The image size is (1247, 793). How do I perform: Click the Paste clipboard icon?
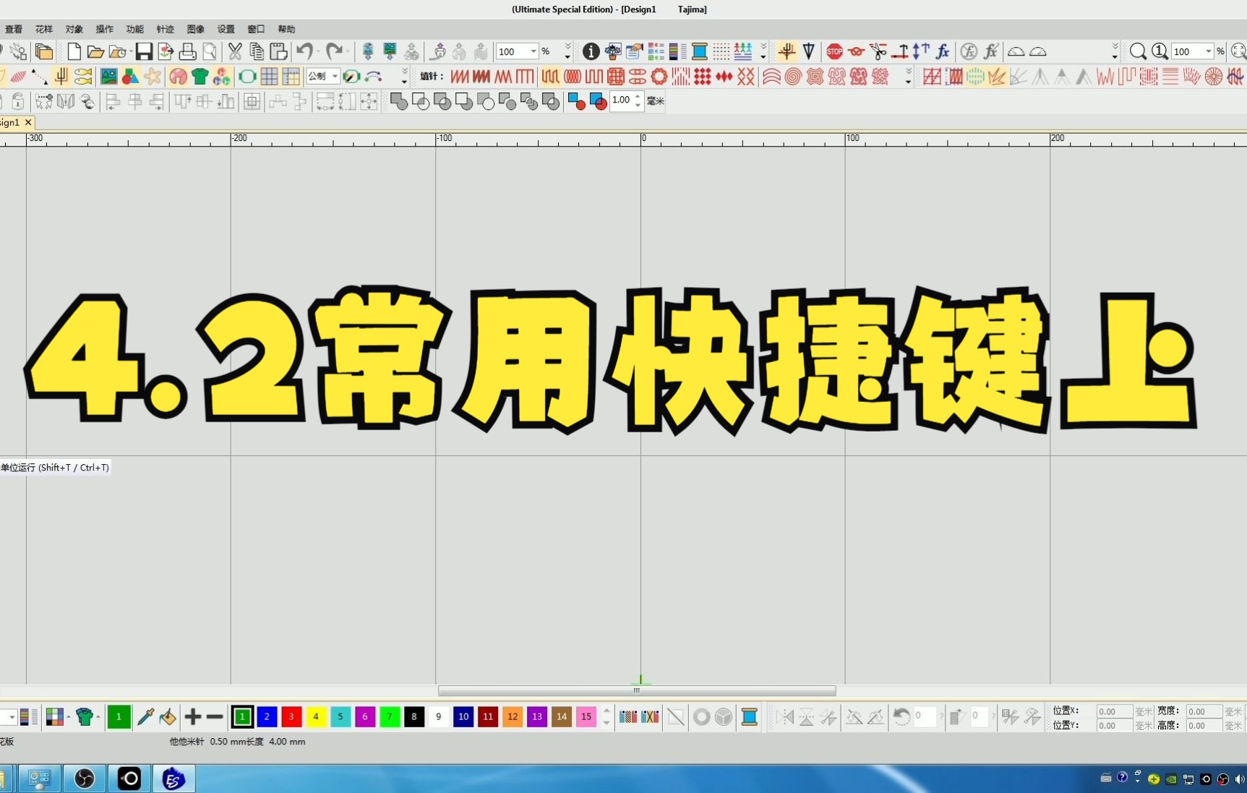(x=278, y=51)
